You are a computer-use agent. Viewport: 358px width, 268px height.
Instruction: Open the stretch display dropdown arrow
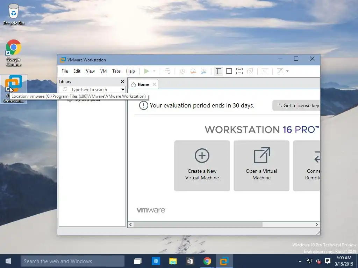click(287, 71)
